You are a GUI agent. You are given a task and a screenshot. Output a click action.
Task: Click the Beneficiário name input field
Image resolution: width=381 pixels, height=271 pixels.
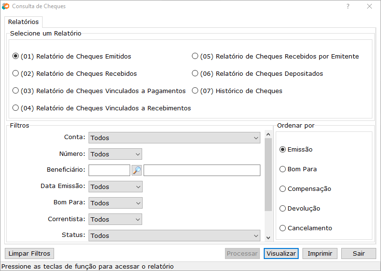(x=202, y=170)
